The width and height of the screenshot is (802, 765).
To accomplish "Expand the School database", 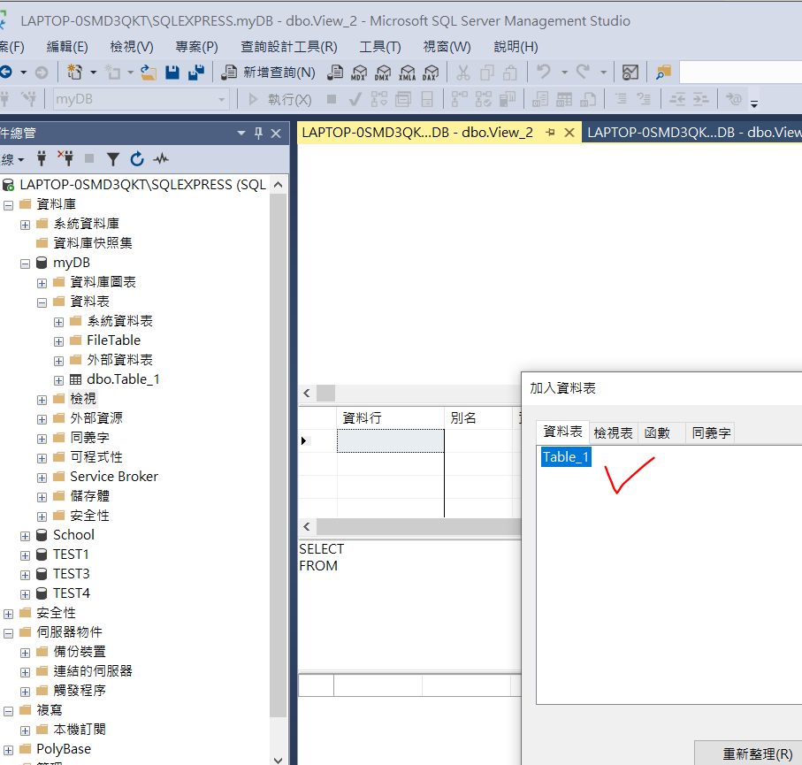I will (25, 536).
